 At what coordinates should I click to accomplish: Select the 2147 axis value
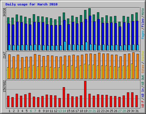(x=4, y=55)
